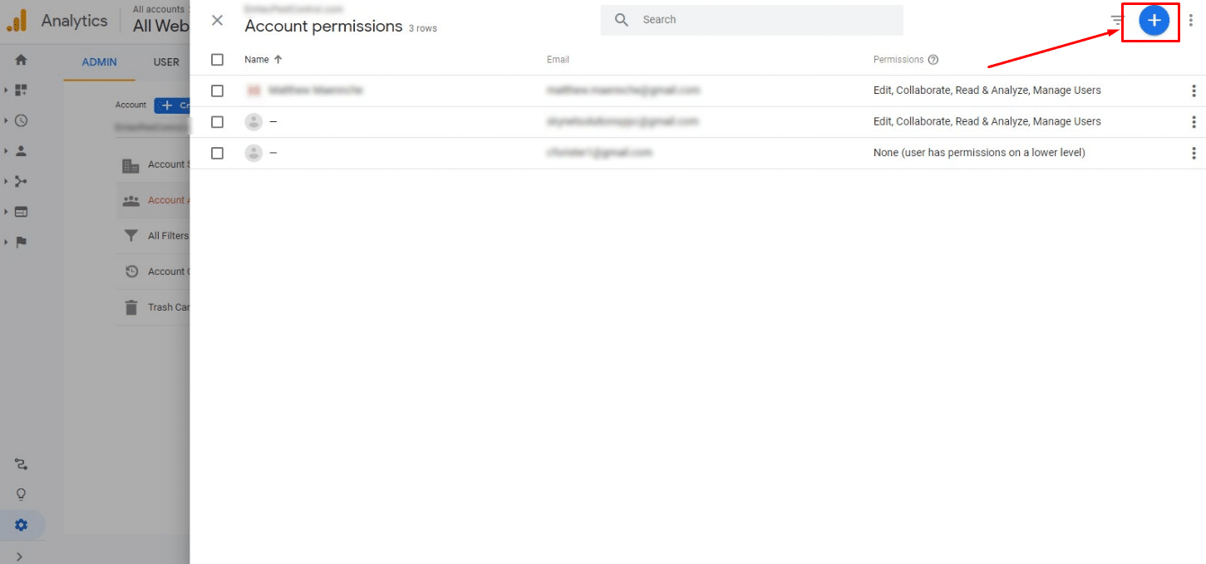Image resolution: width=1206 pixels, height=564 pixels.
Task: Click the '3 rows' count label
Action: 422,28
